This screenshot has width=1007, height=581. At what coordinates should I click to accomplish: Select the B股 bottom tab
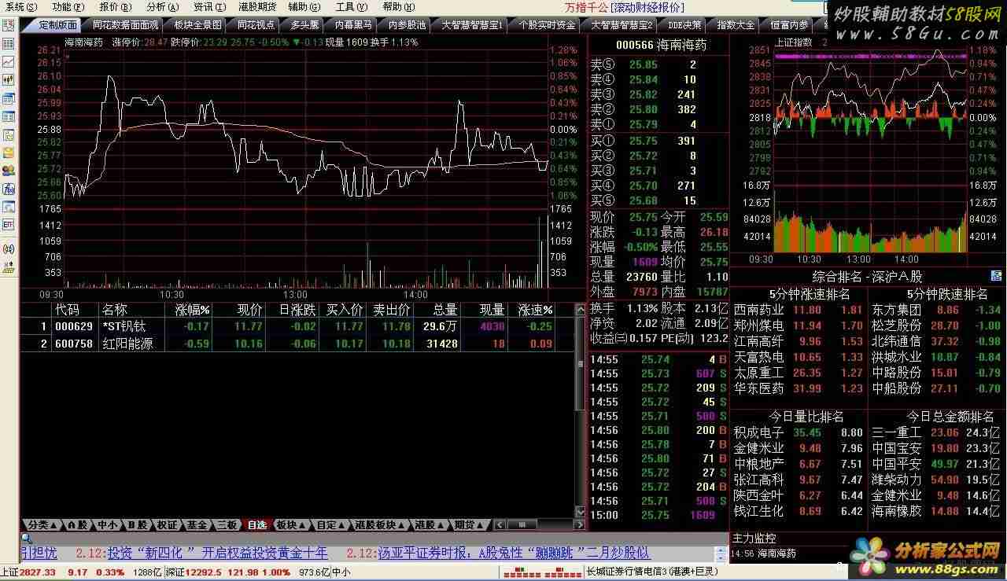point(138,524)
